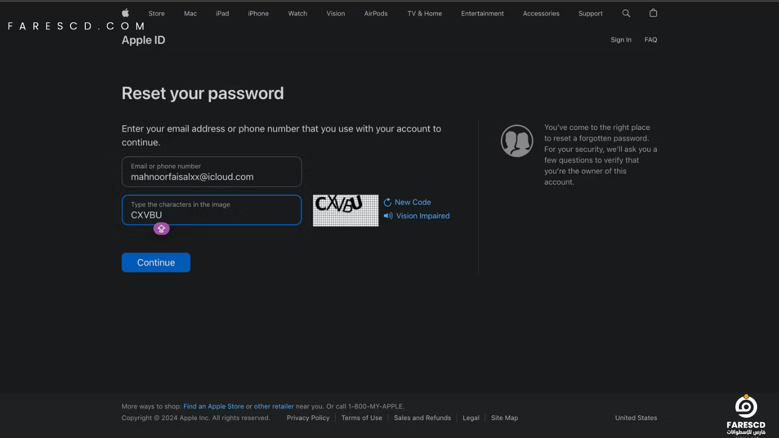The width and height of the screenshot is (779, 438).
Task: Click the New Code refresh icon
Action: coord(388,202)
